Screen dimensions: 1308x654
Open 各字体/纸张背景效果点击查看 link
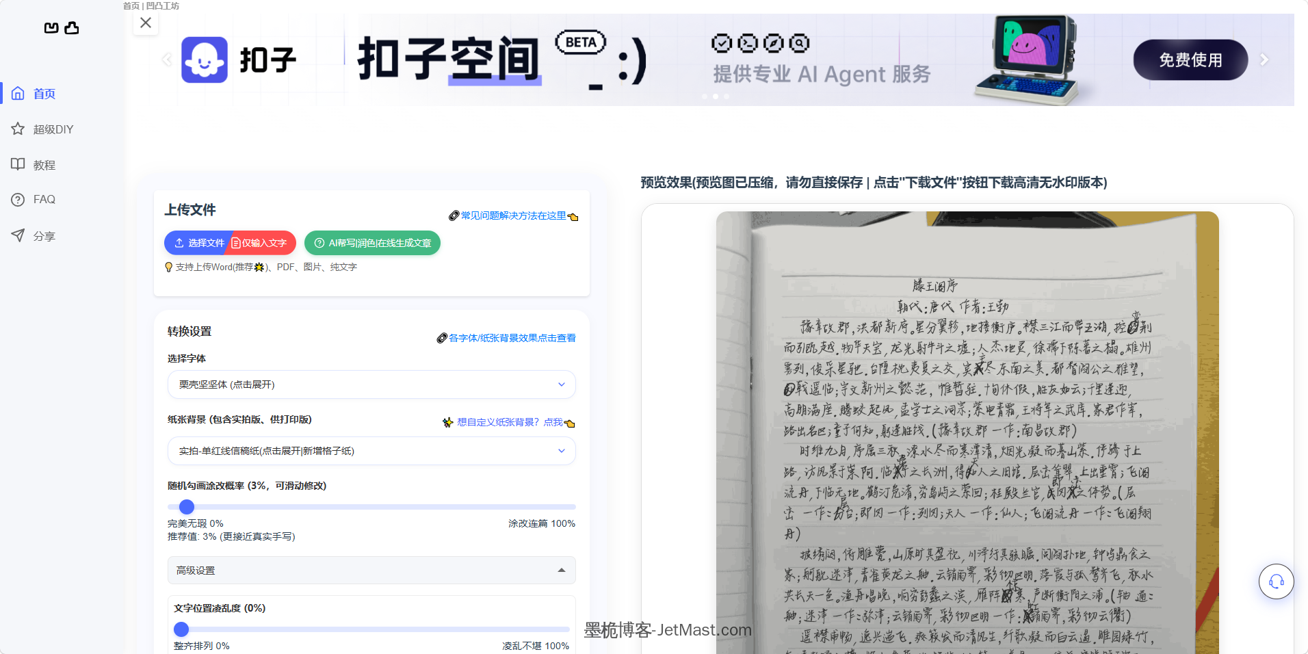(506, 338)
